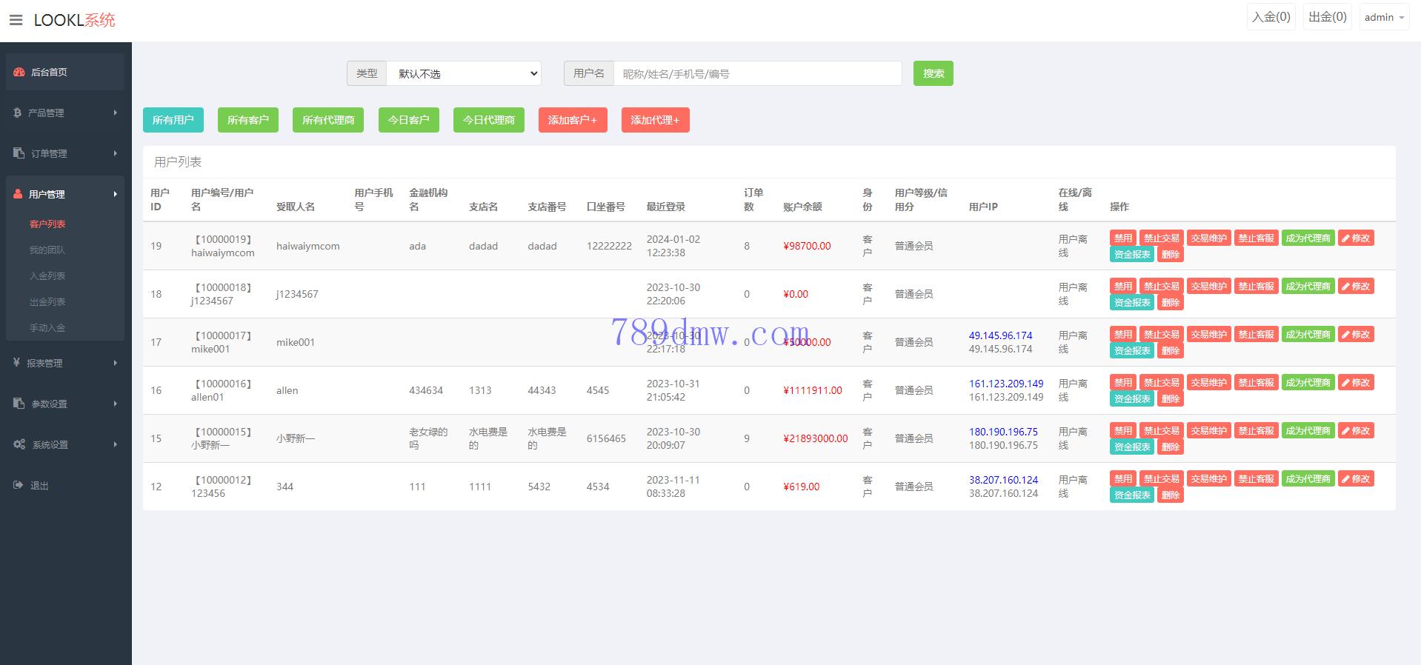
Task: Click the gears icon beside 系统设置
Action: pyautogui.click(x=19, y=444)
